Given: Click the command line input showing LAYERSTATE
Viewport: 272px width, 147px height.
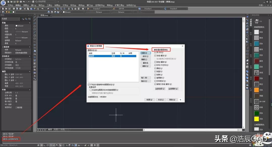Looking at the screenshot, I should point(11,139).
